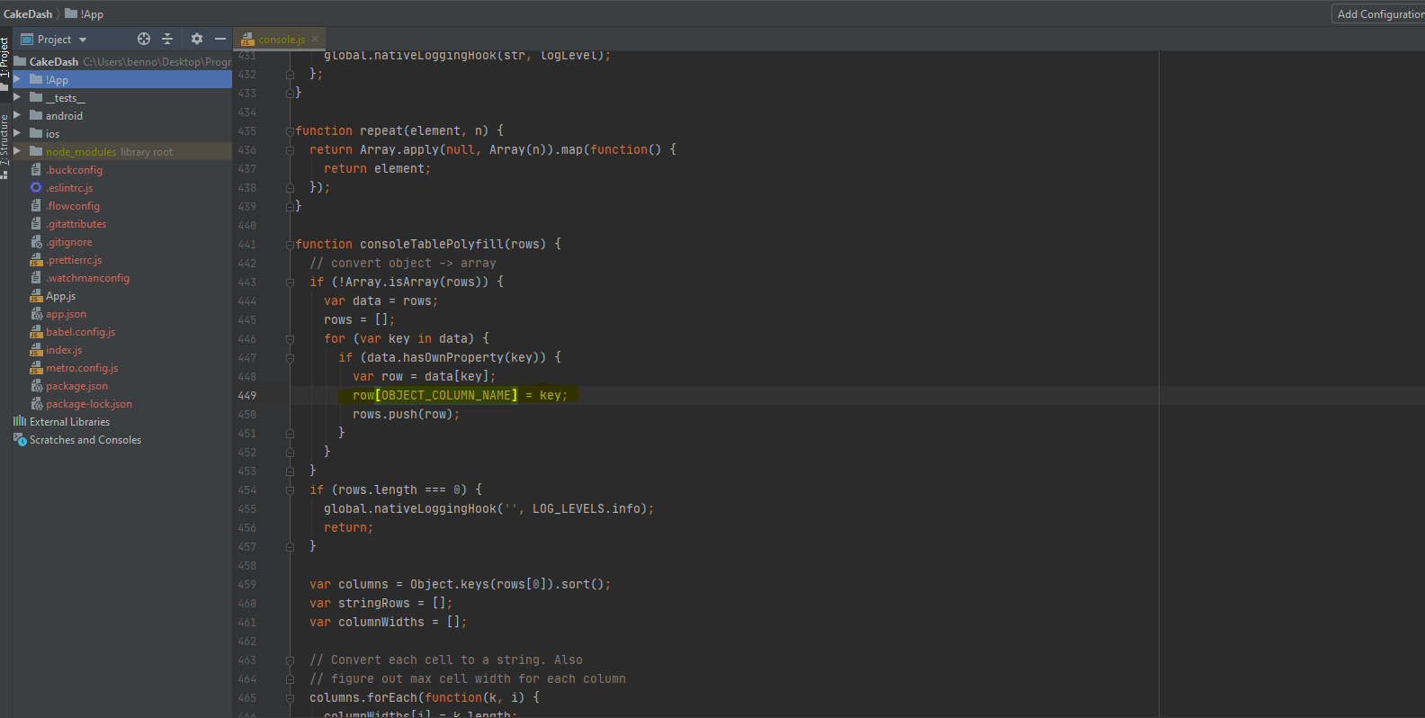Expand the node_modules folder arrow
Screen dimensions: 1425x718
coord(17,151)
